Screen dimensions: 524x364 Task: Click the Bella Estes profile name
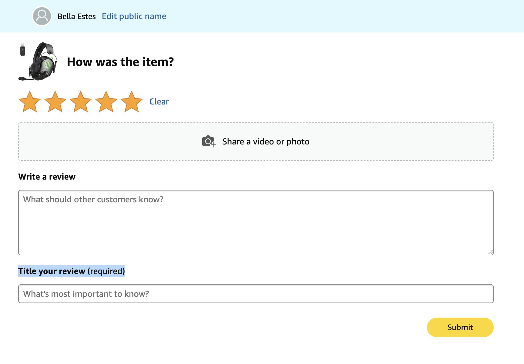point(77,16)
